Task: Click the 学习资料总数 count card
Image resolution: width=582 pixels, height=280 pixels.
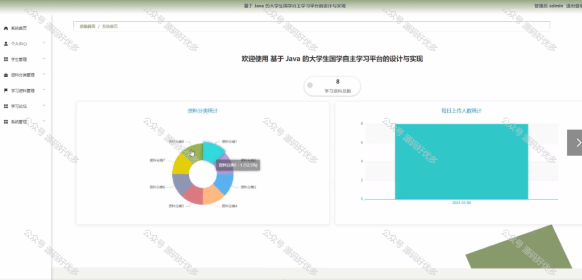Action: pos(332,86)
